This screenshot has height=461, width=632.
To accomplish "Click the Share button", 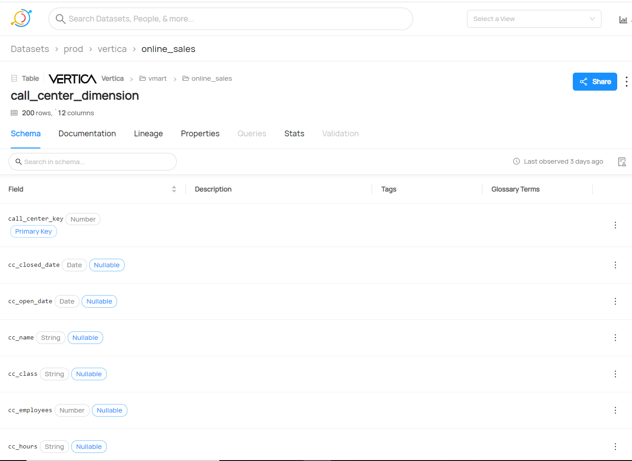I will click(x=595, y=82).
